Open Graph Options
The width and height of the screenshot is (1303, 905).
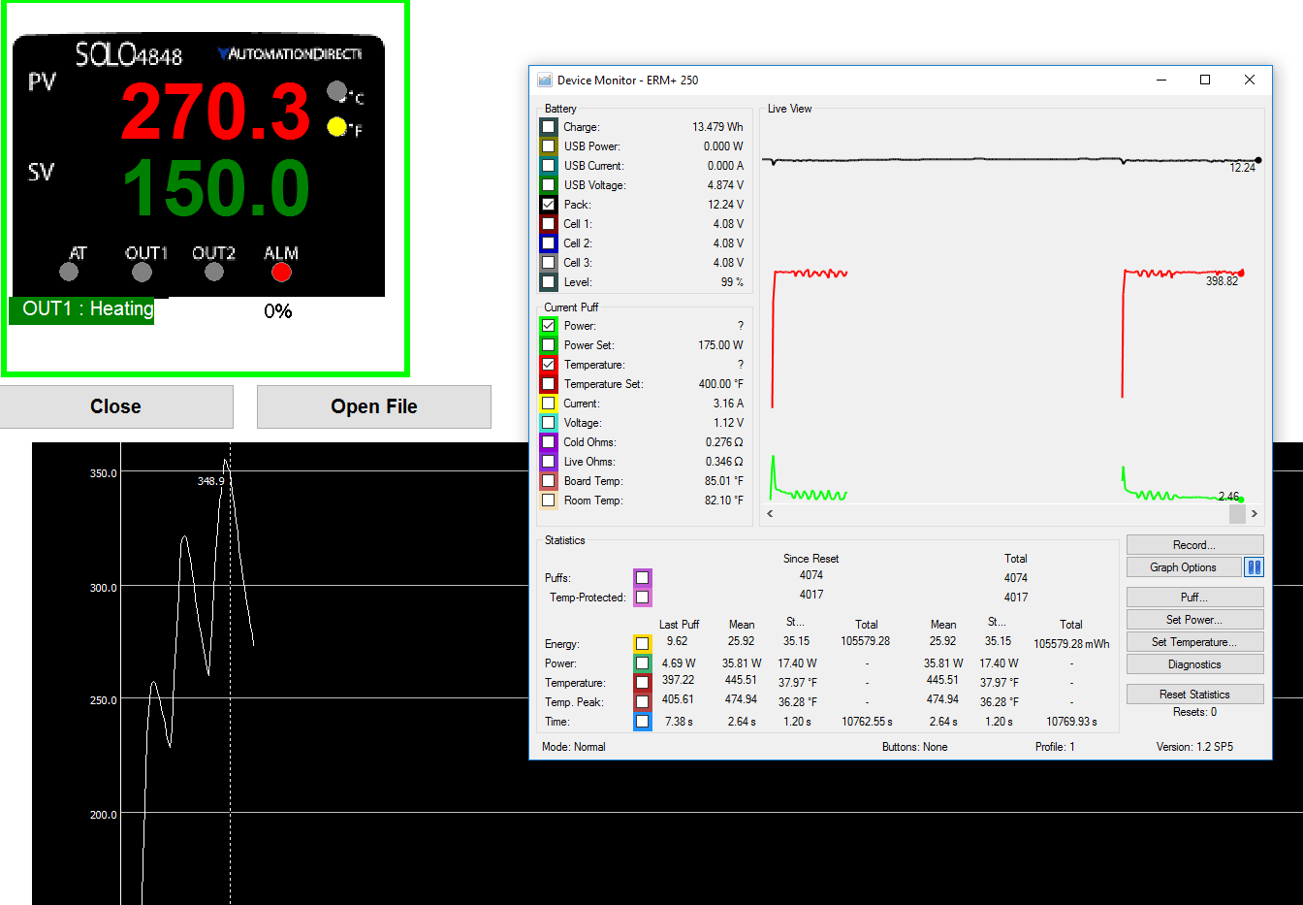coord(1184,567)
